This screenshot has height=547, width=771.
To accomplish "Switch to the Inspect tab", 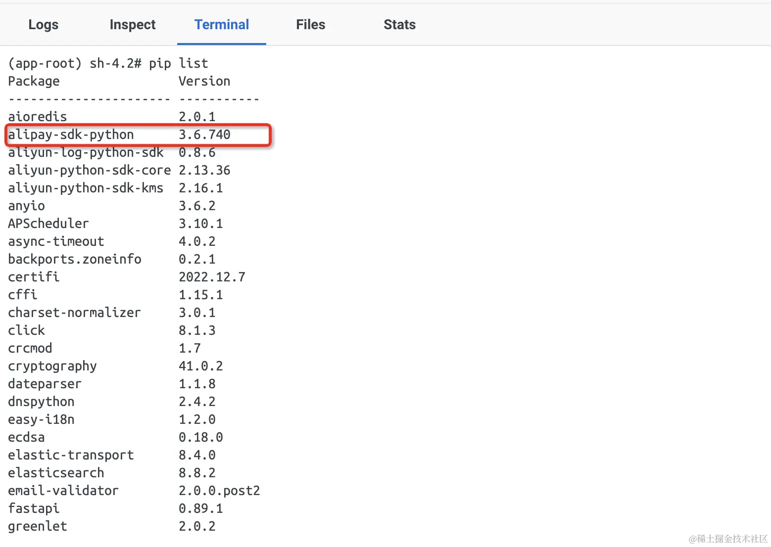I will (x=133, y=25).
